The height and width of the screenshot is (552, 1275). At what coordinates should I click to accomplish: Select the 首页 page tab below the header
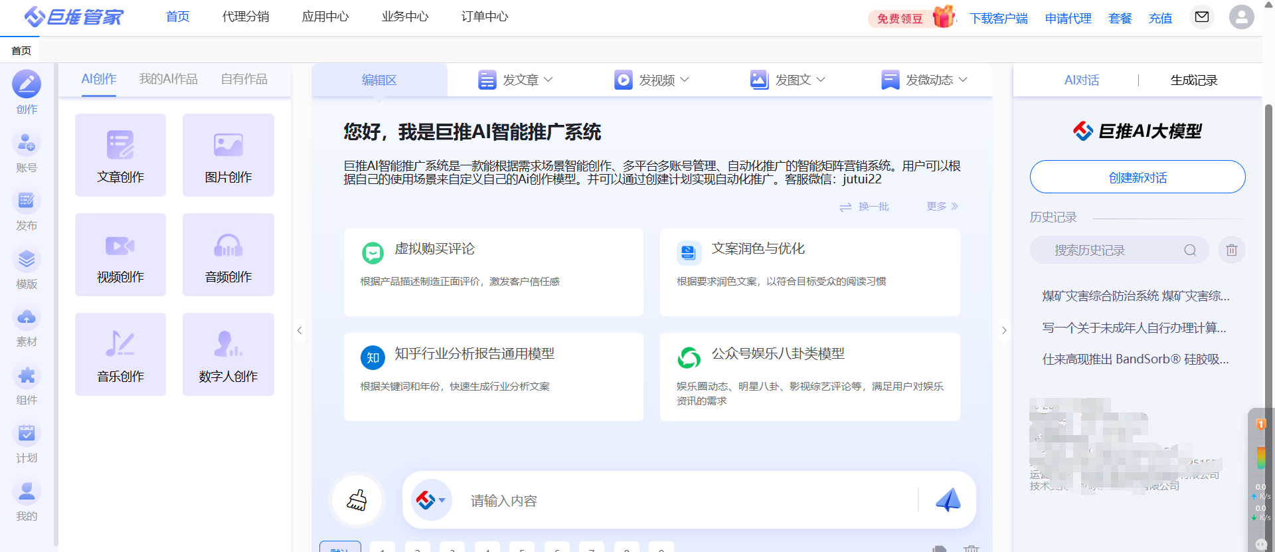[21, 50]
